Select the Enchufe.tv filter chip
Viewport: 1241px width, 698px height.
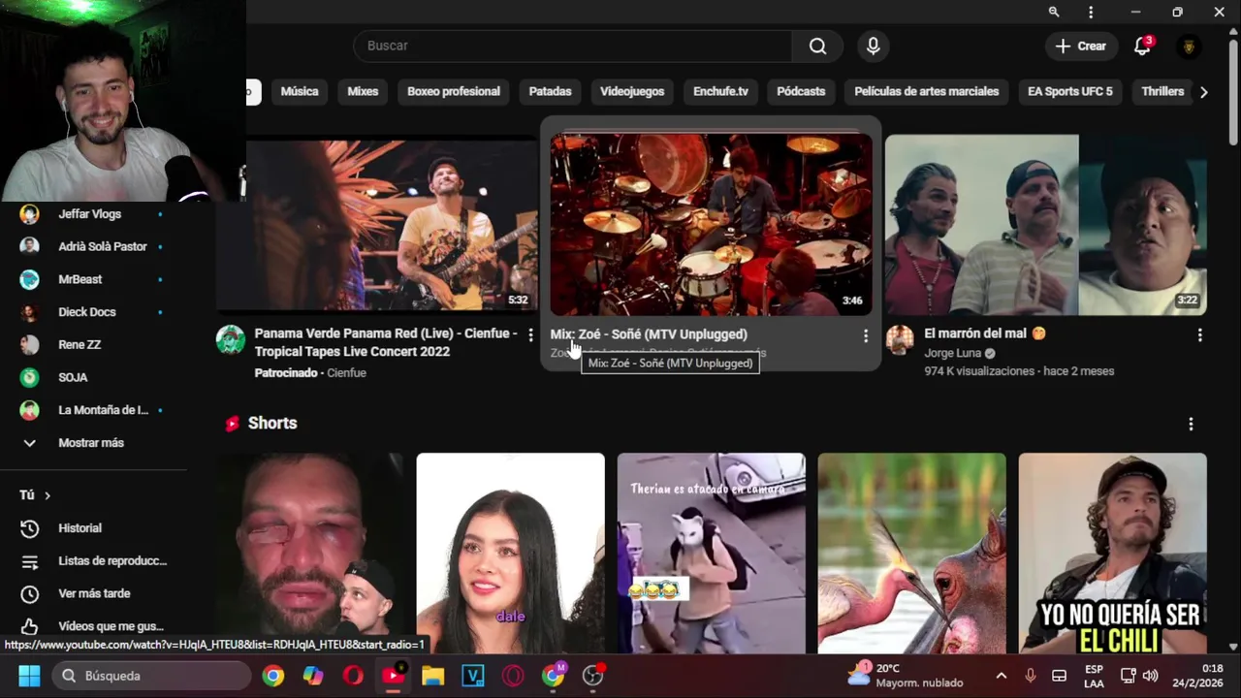click(x=720, y=91)
